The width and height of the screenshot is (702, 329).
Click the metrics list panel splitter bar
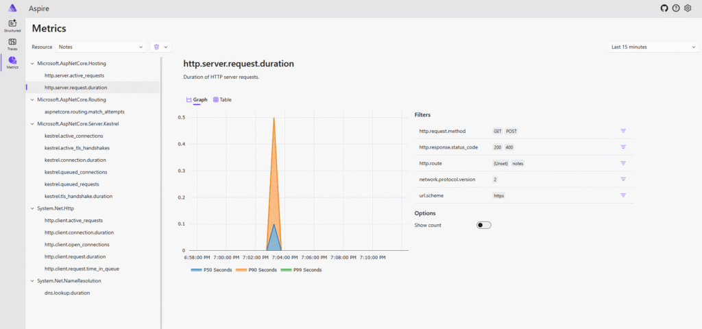coord(160,193)
